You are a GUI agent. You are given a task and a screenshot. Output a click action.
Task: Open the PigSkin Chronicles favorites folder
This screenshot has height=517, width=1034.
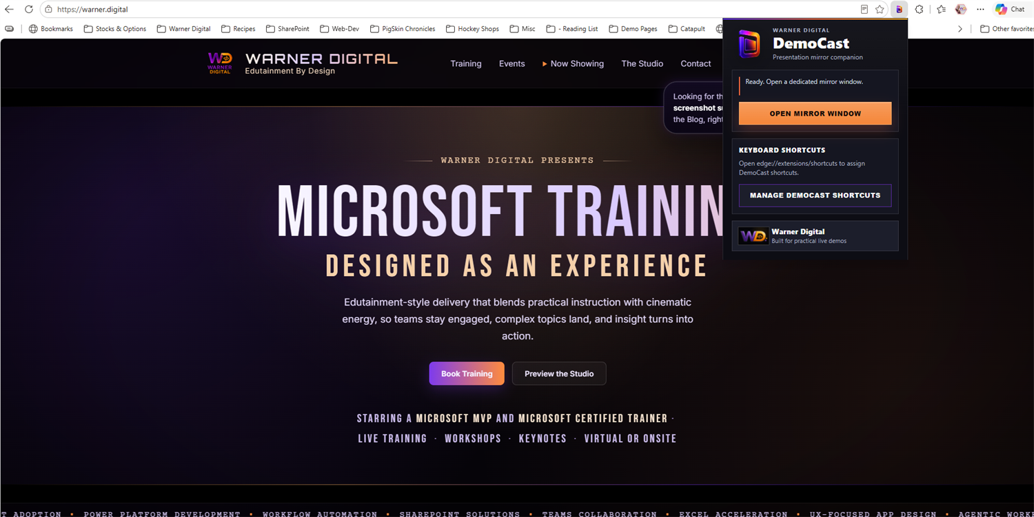pos(403,29)
